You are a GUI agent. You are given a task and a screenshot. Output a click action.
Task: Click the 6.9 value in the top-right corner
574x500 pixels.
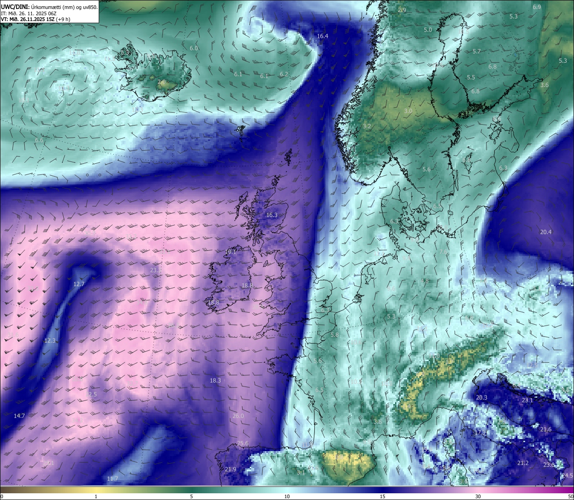[537, 7]
